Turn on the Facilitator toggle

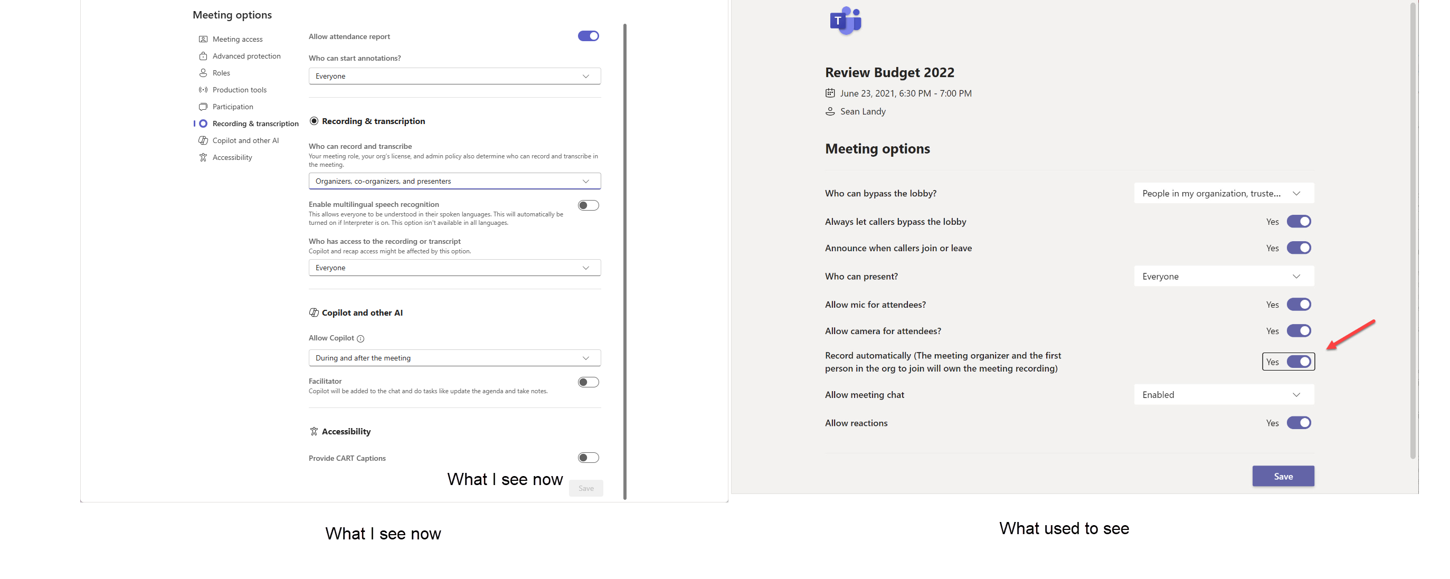tap(588, 383)
